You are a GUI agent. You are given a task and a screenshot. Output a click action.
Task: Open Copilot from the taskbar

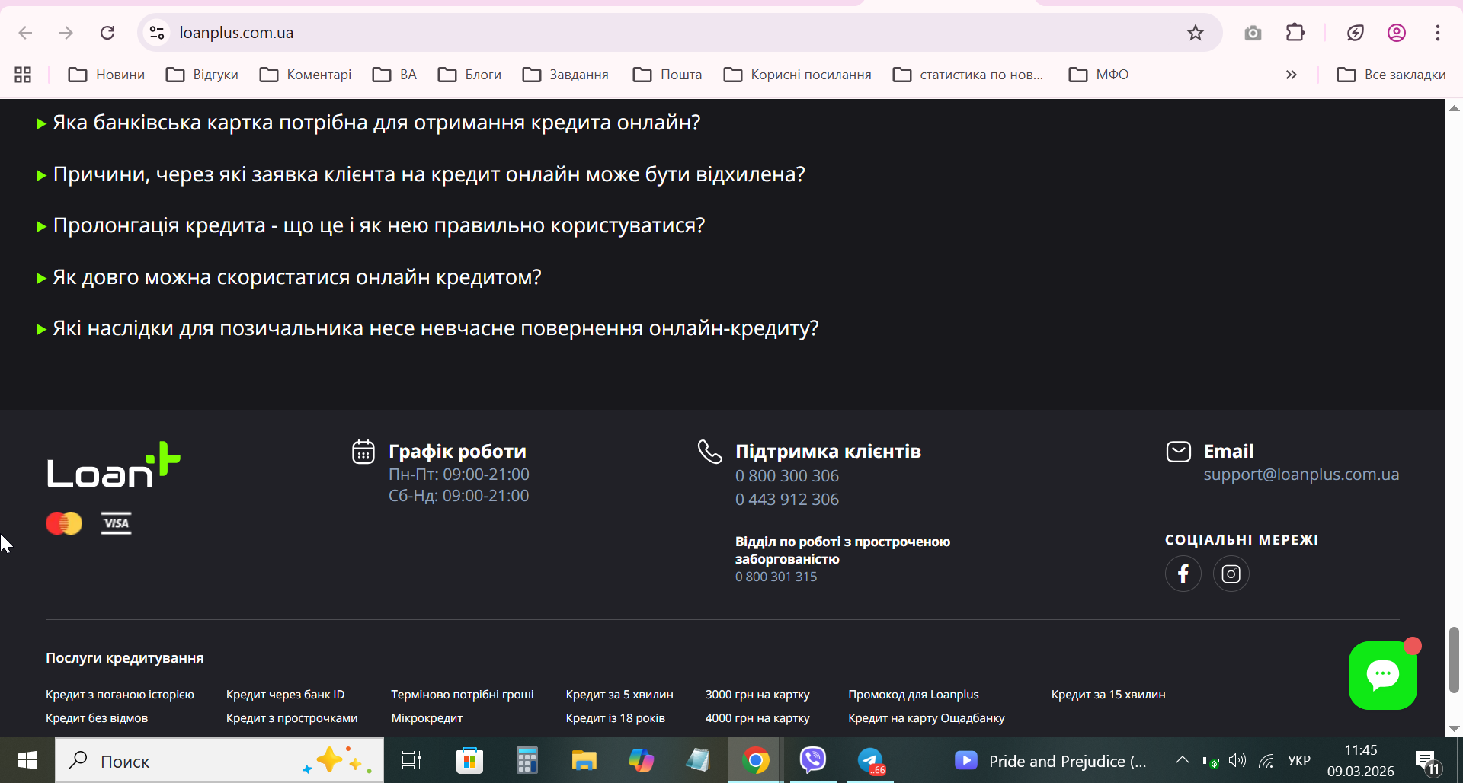641,760
